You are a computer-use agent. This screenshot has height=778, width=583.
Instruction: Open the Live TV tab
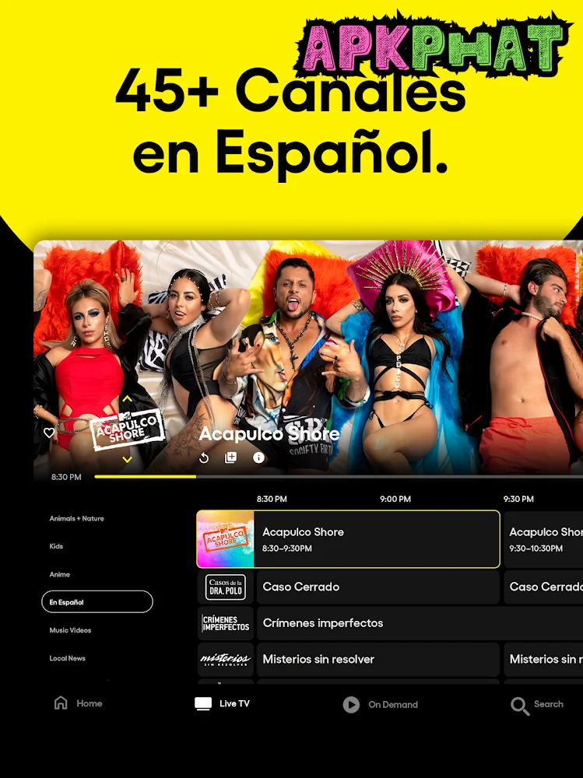222,703
